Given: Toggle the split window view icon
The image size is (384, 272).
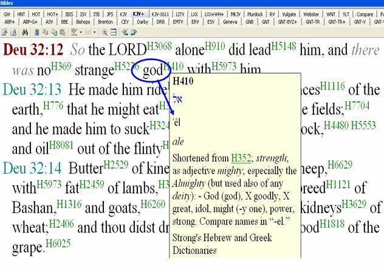Looking at the screenshot, I should pos(113,32).
